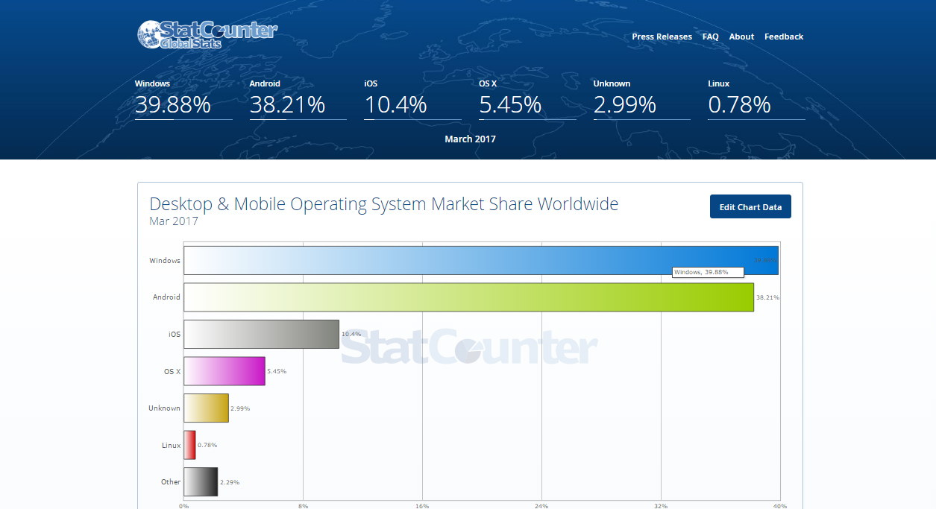Click the green Android chart bar
The width and height of the screenshot is (936, 509).
tap(468, 297)
